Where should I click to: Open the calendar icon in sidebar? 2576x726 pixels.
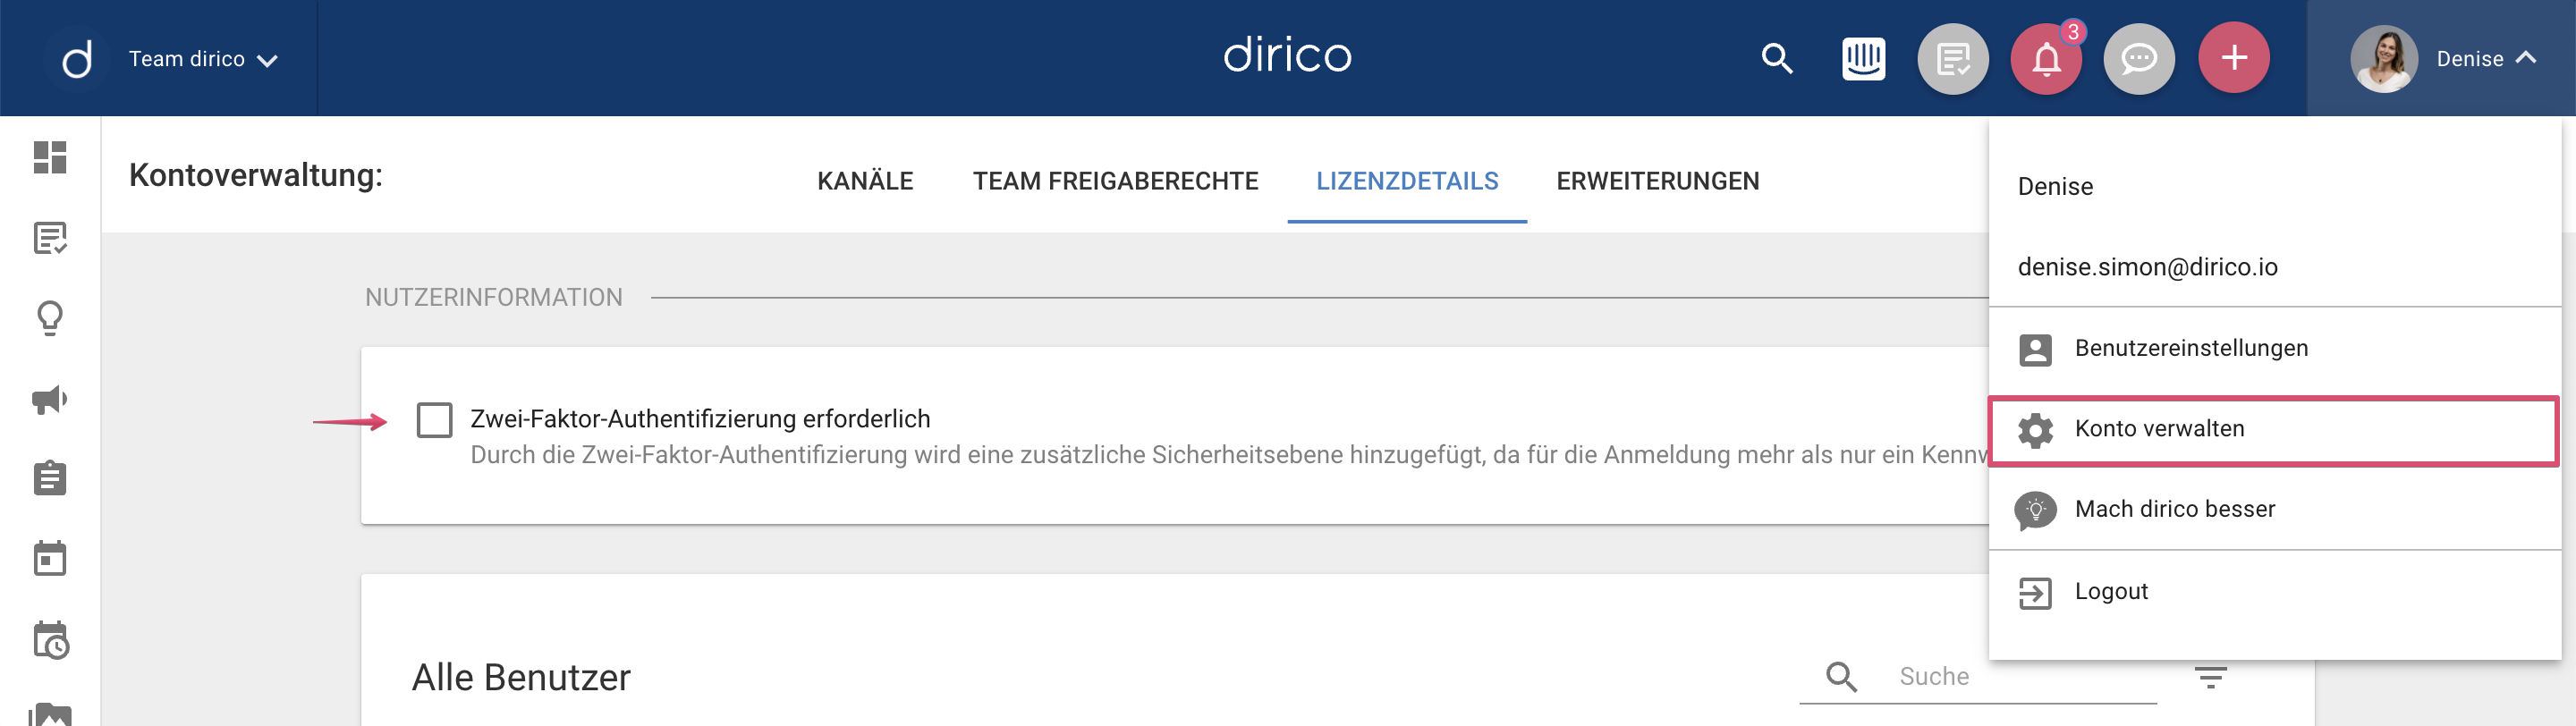50,558
